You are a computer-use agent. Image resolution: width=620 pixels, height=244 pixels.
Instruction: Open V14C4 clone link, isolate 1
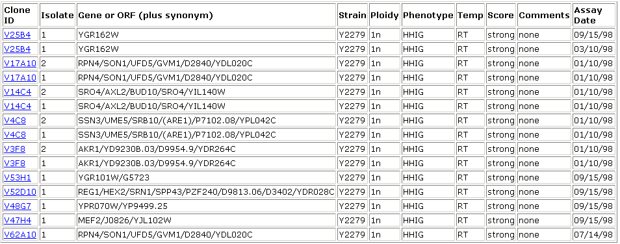[18, 106]
